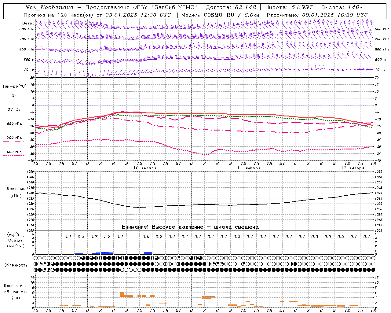391x313 pixels.
Task: Click the Рассчитано: 09.01.2025 16:39 UTC text
Action: point(317,15)
